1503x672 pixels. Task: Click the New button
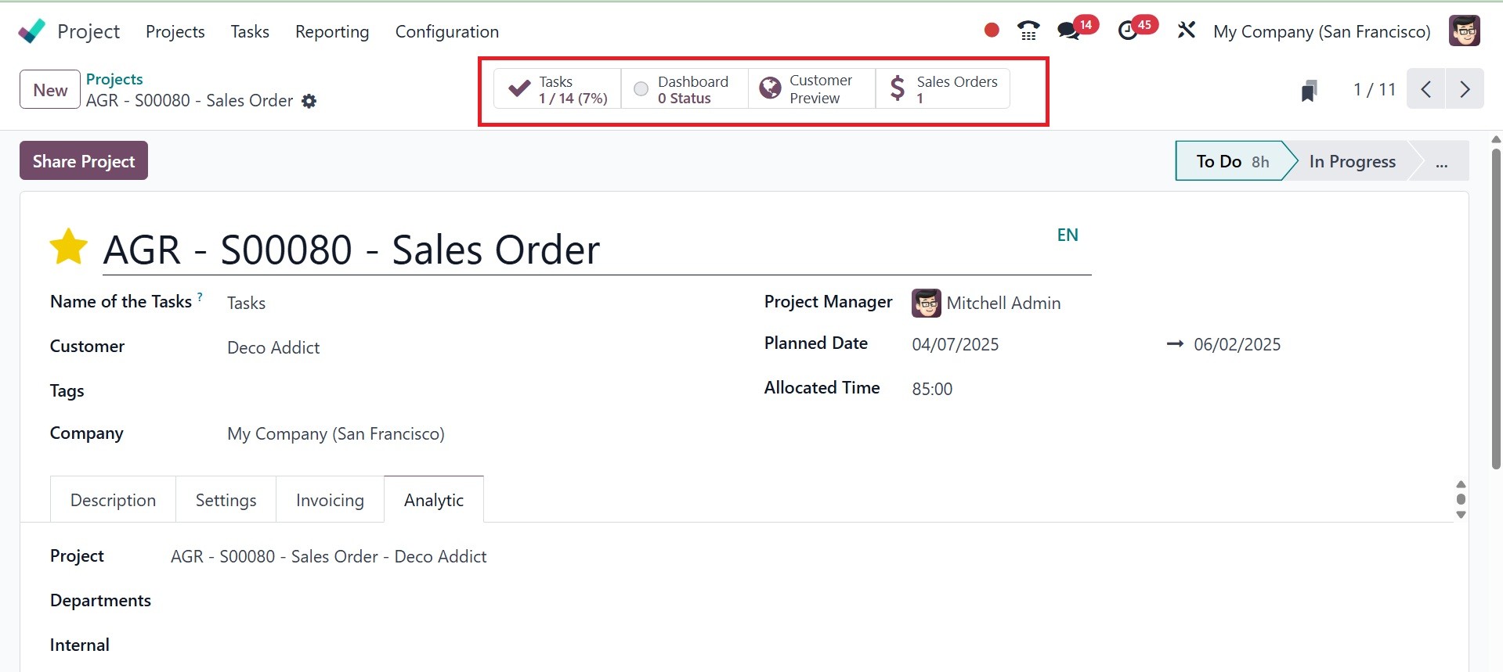click(50, 89)
